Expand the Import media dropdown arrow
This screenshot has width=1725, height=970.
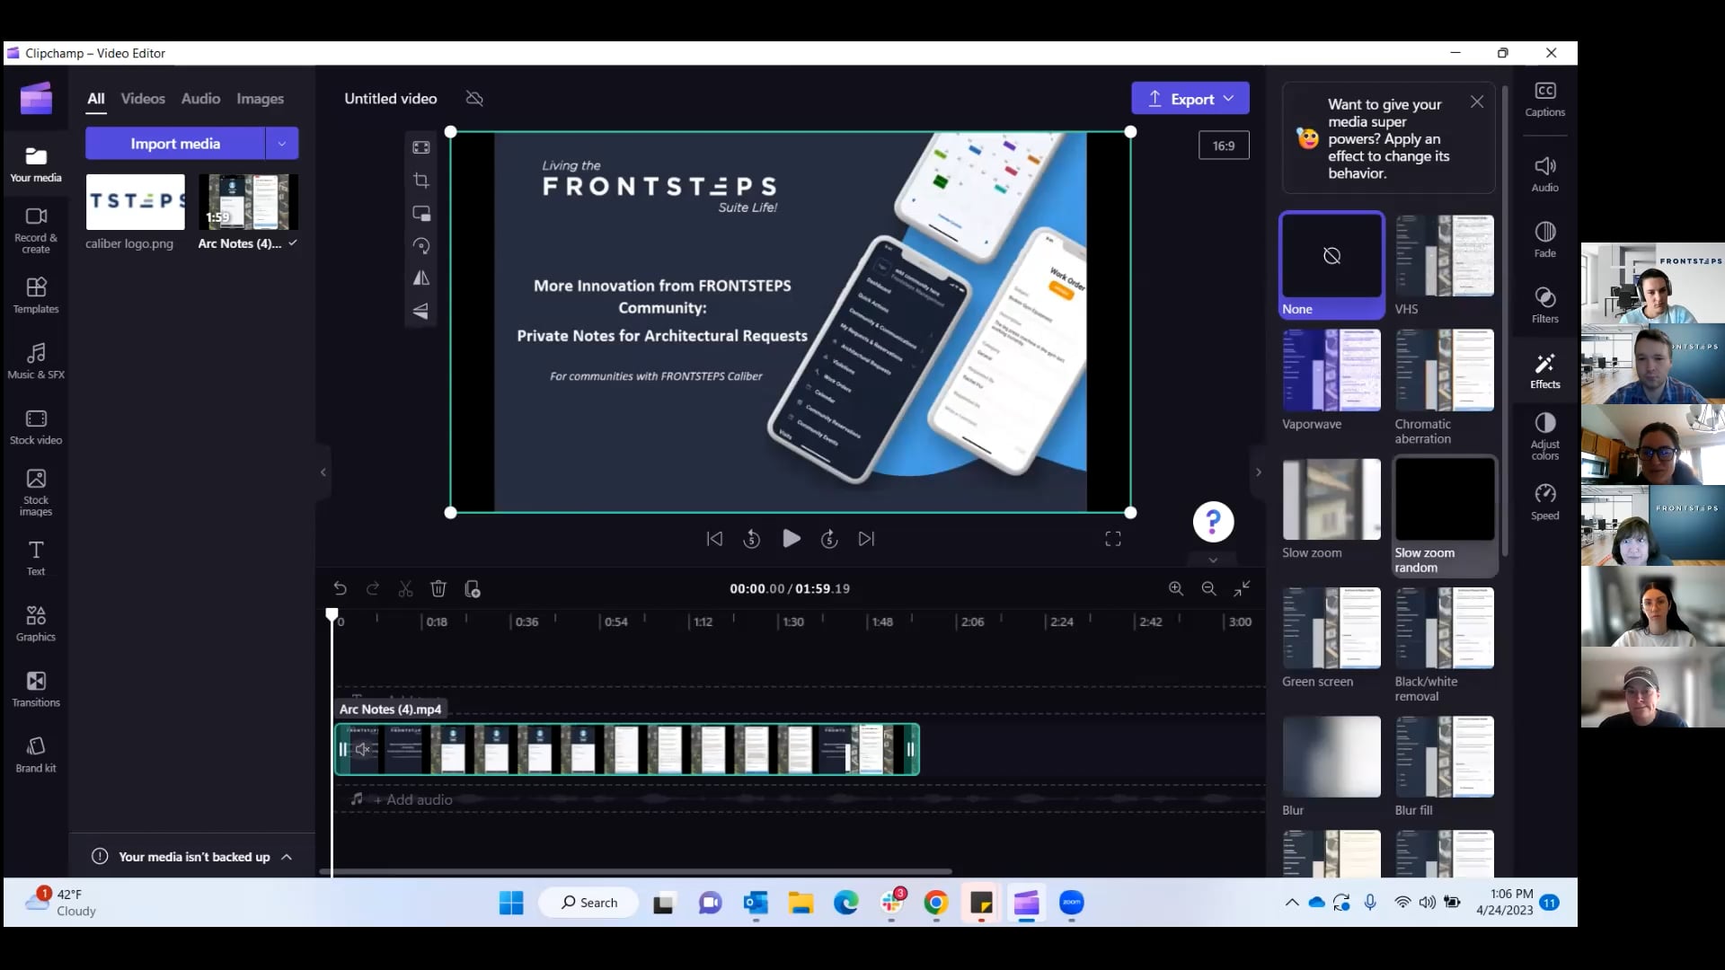pos(281,143)
